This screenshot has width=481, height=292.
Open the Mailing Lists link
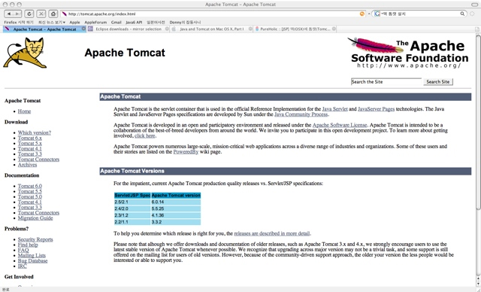(x=32, y=255)
